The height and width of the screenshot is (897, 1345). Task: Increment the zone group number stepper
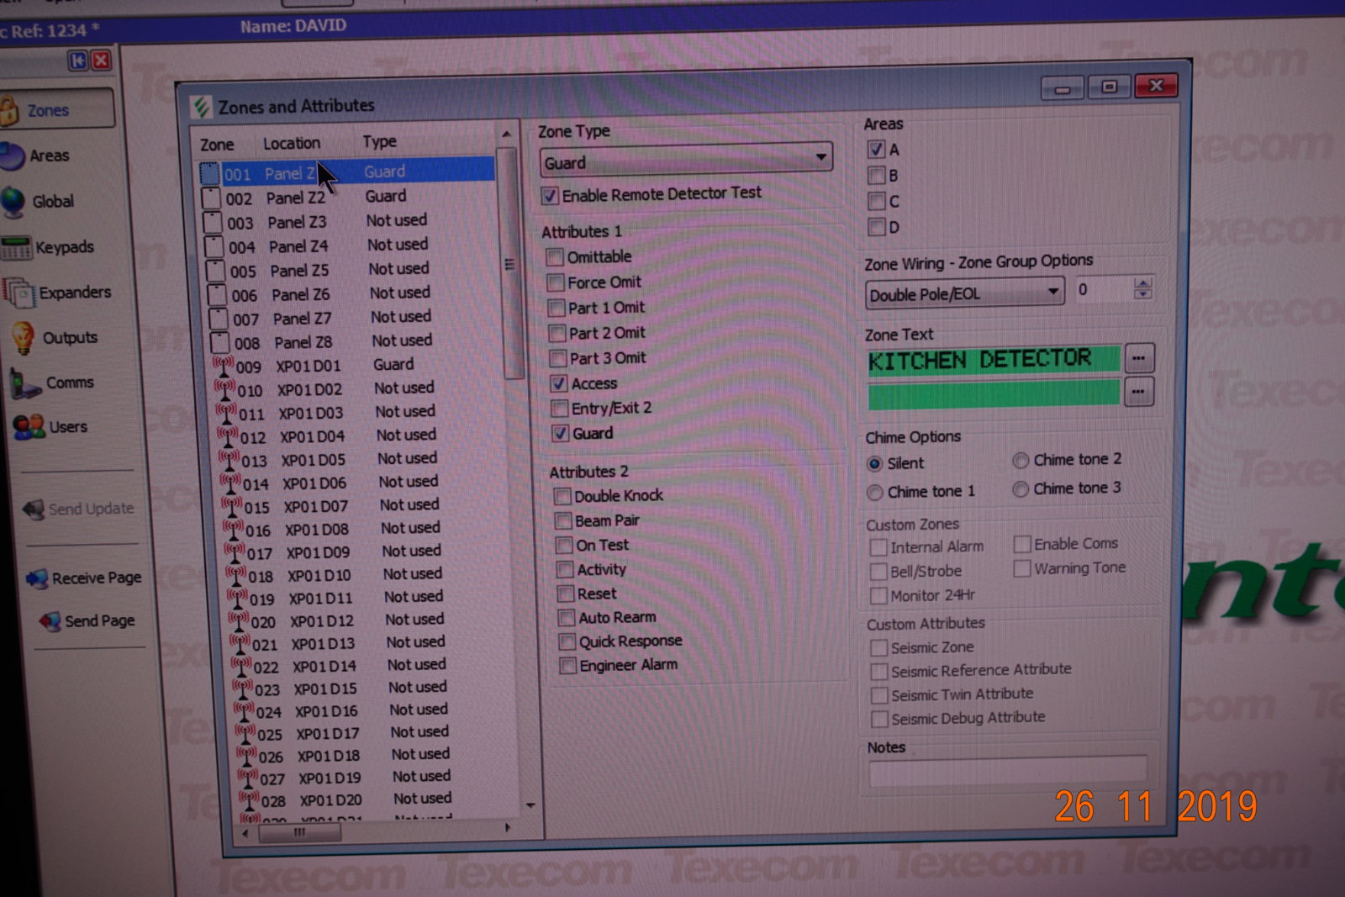point(1142,283)
